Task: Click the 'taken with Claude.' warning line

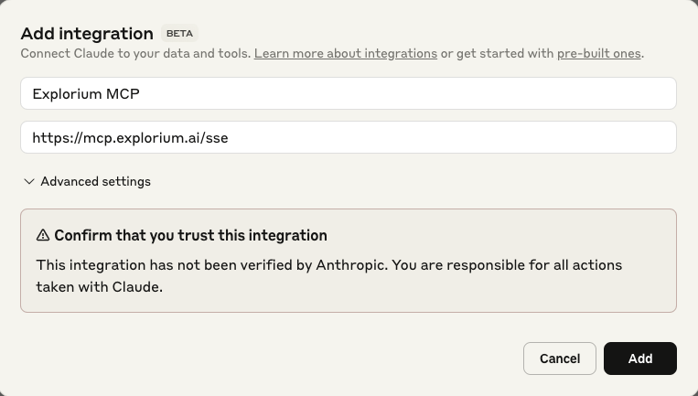Action: 100,287
